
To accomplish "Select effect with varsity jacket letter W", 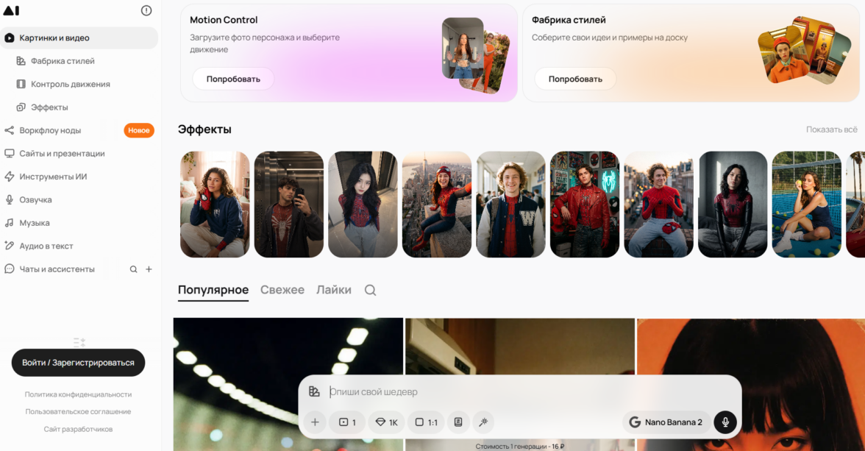I will (510, 205).
